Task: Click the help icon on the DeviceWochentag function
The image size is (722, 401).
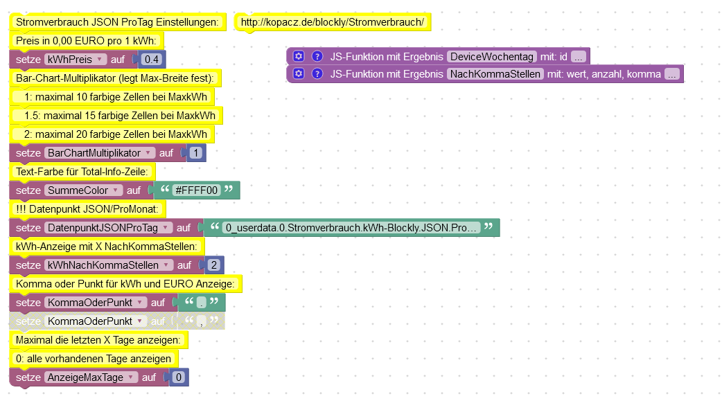Action: (x=317, y=56)
